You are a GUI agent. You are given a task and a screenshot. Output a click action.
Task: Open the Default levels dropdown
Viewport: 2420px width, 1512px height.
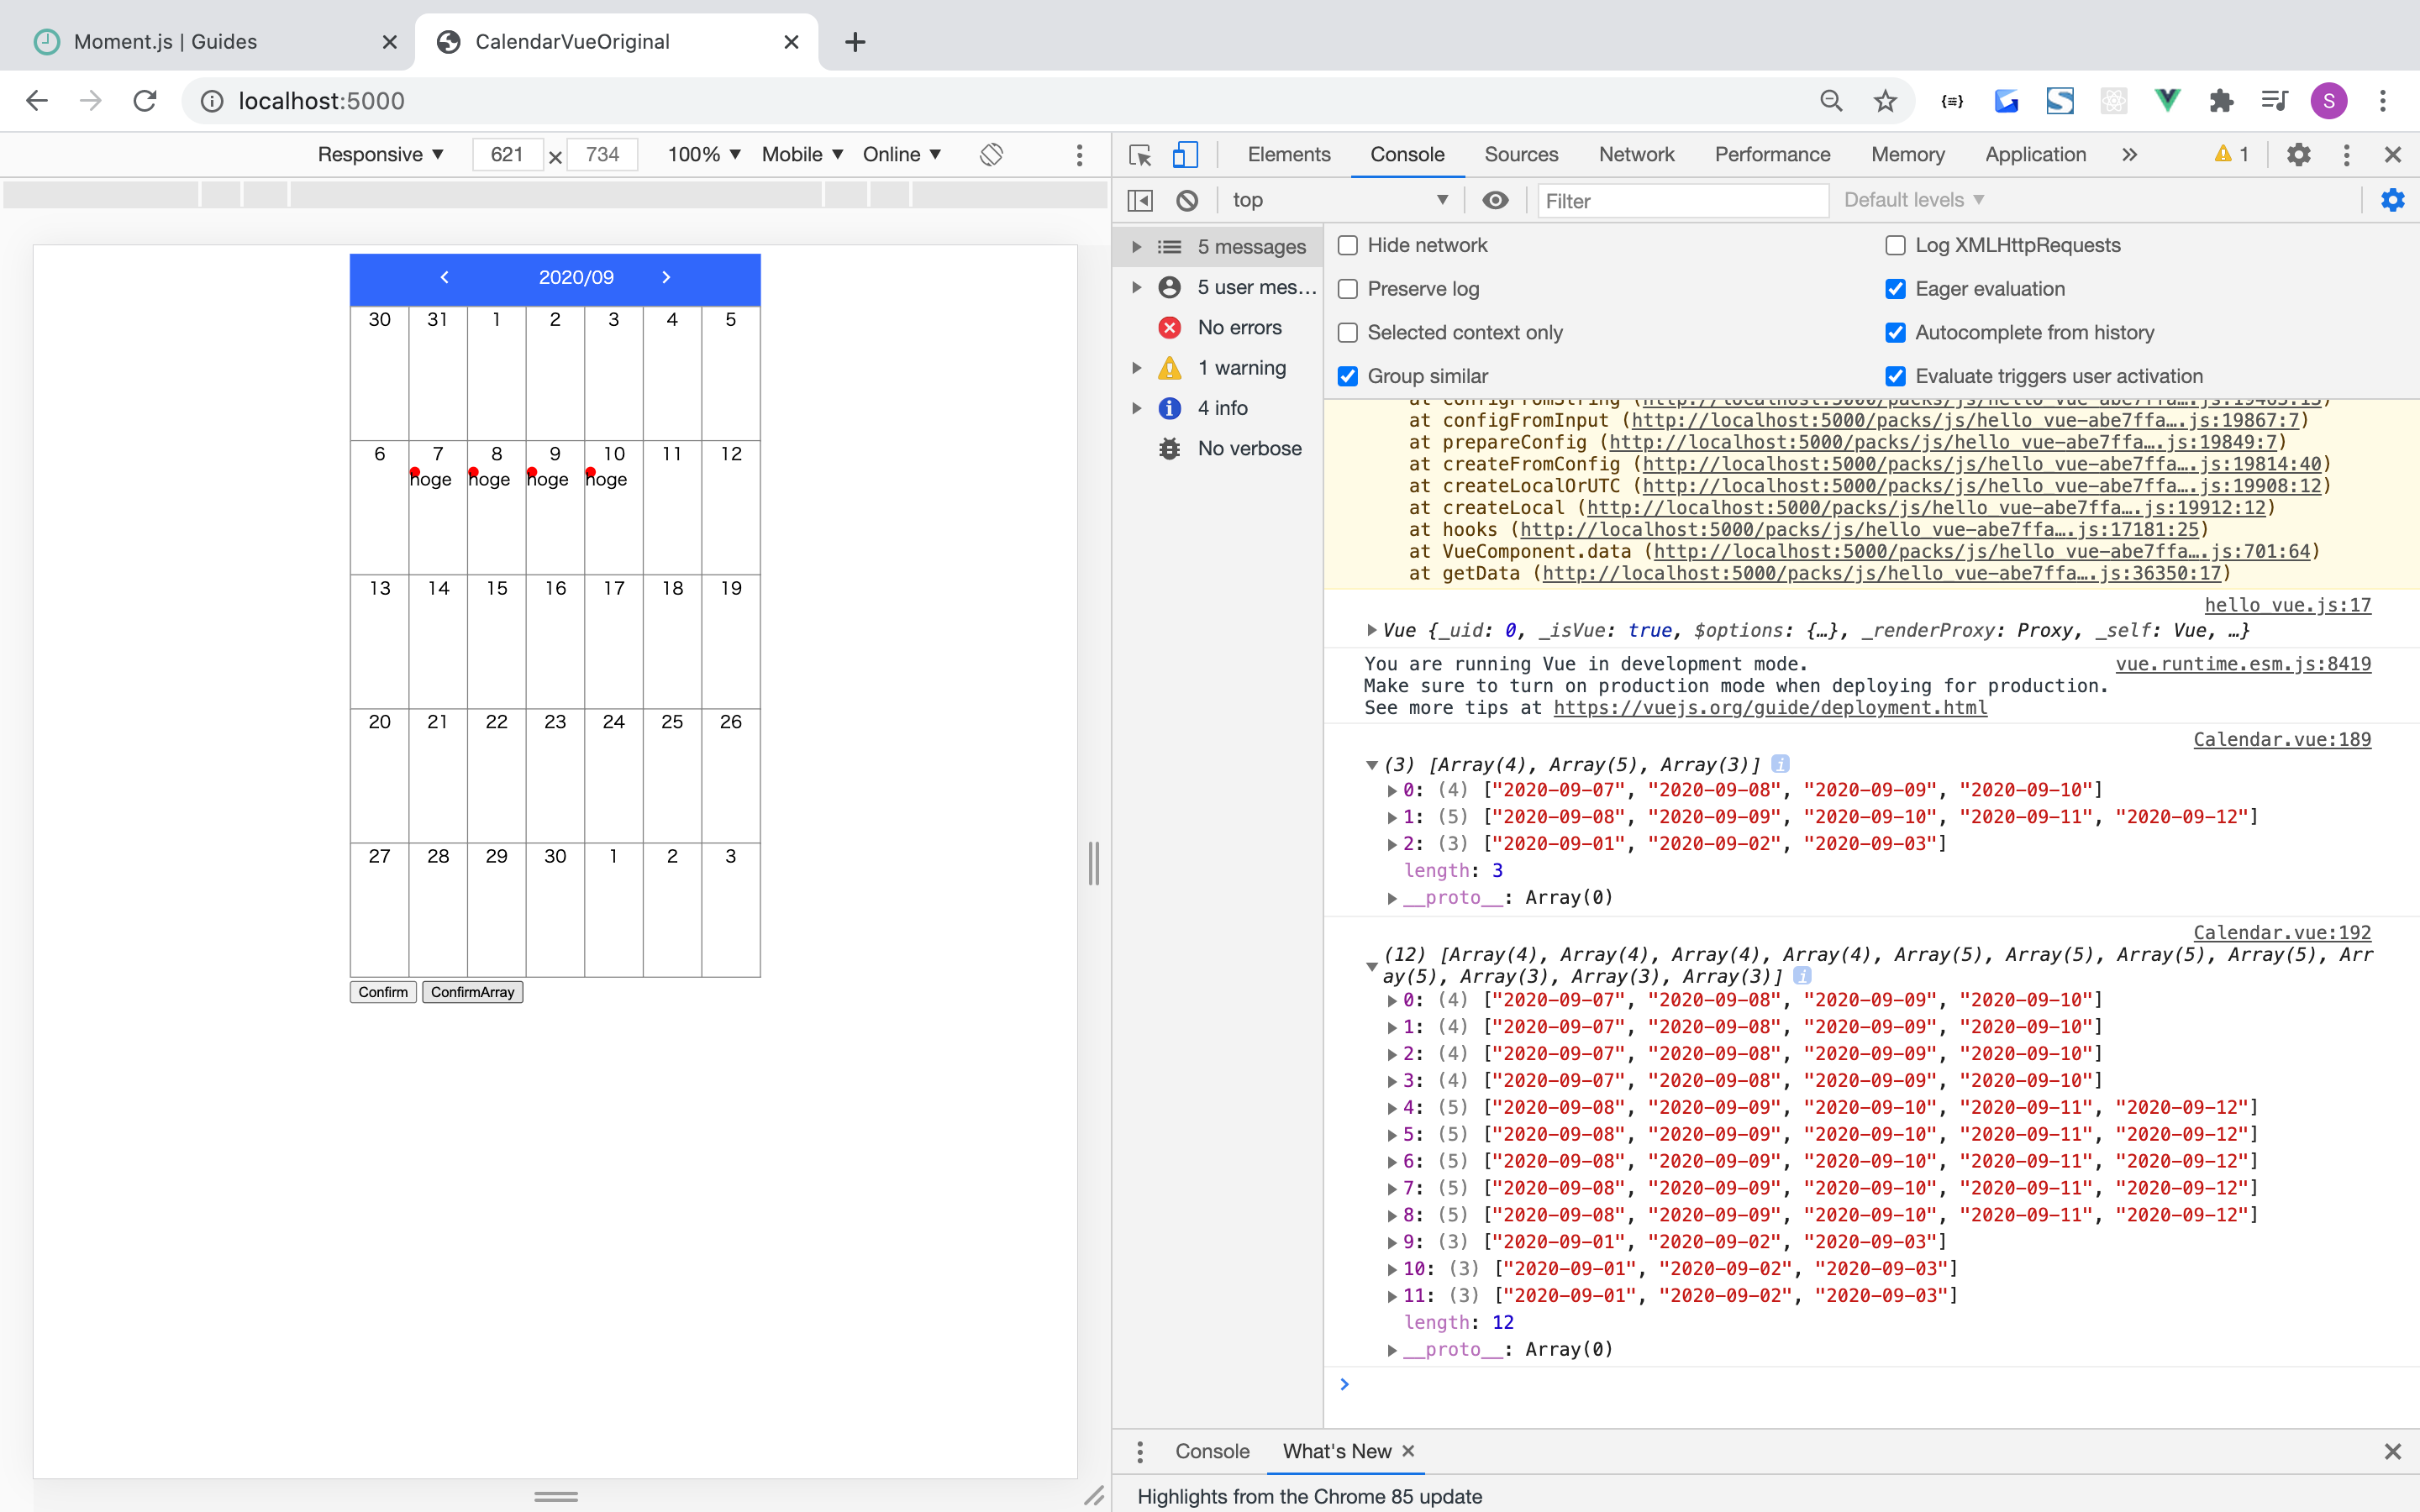coord(1913,200)
